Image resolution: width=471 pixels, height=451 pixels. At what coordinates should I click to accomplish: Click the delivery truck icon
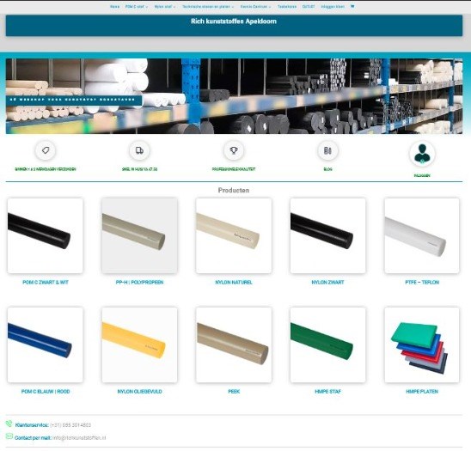pyautogui.click(x=139, y=150)
